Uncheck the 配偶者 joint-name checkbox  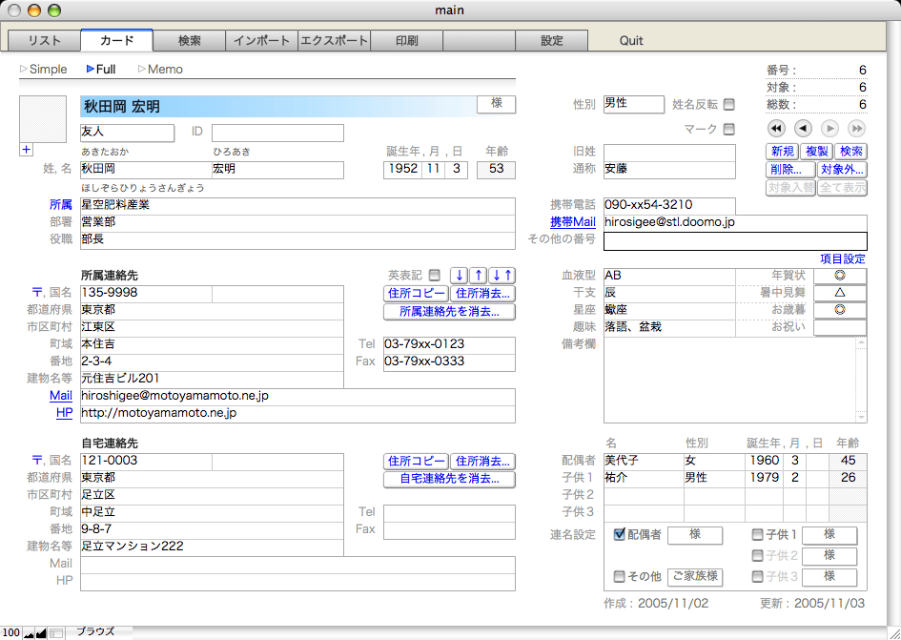620,534
